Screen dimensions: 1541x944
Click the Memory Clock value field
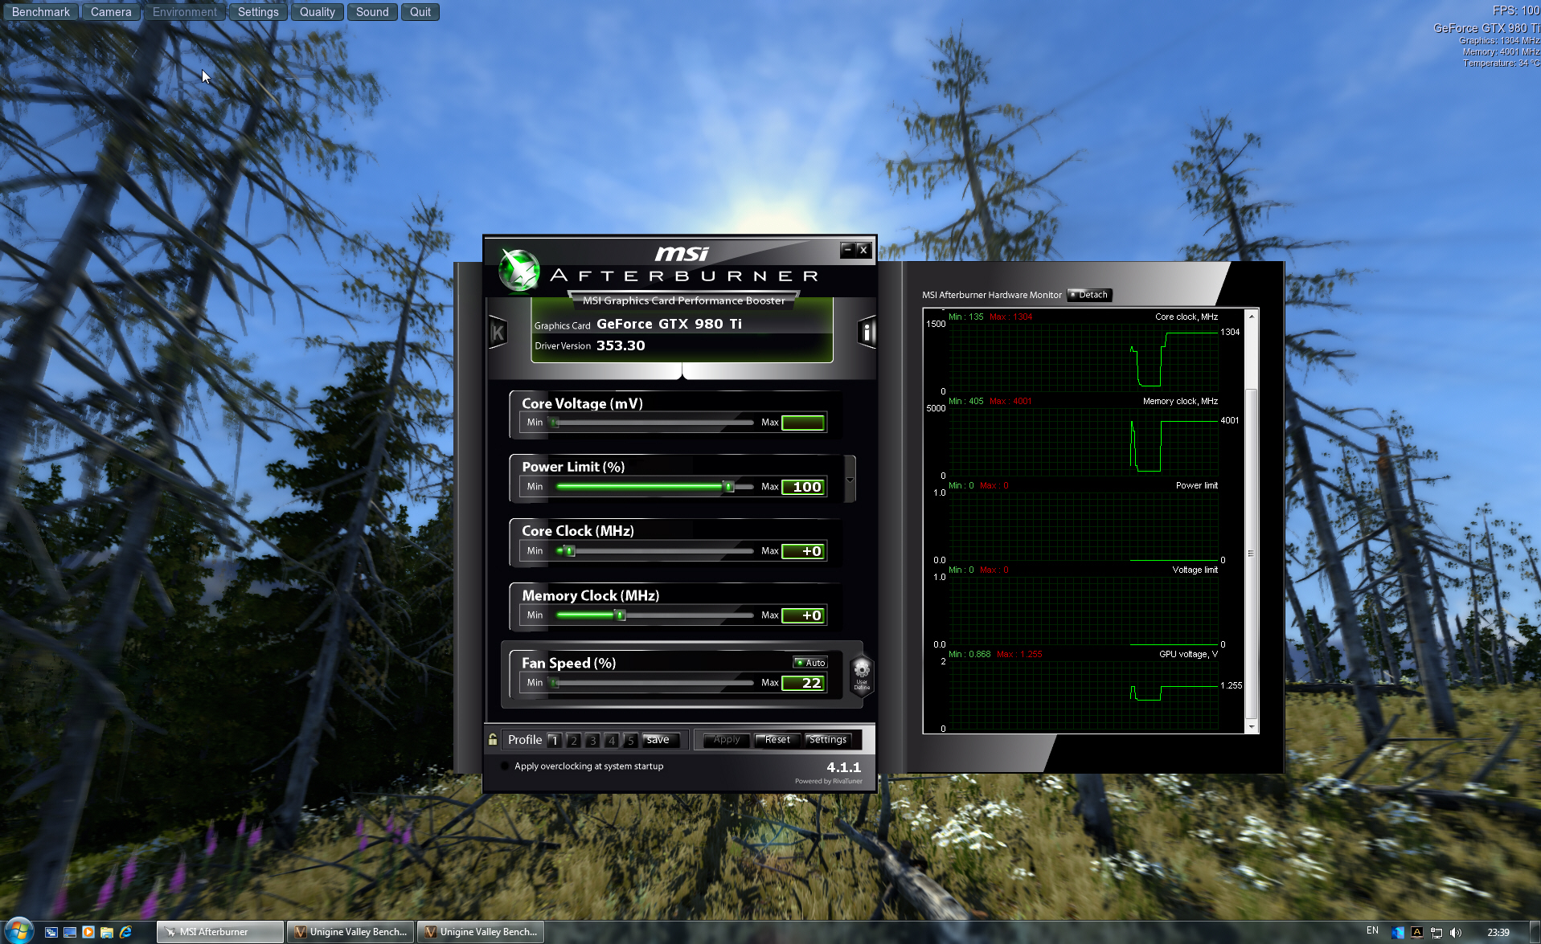[x=803, y=615]
